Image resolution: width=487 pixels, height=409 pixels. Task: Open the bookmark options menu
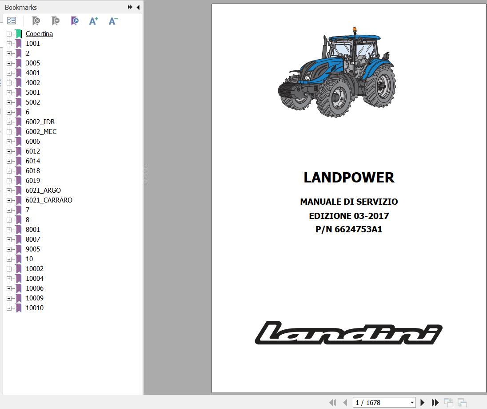tap(12, 20)
